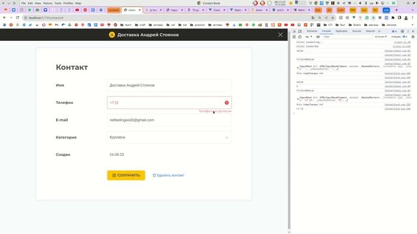The image size is (417, 234).
Task: Click the browser reload icon
Action: coord(18,18)
